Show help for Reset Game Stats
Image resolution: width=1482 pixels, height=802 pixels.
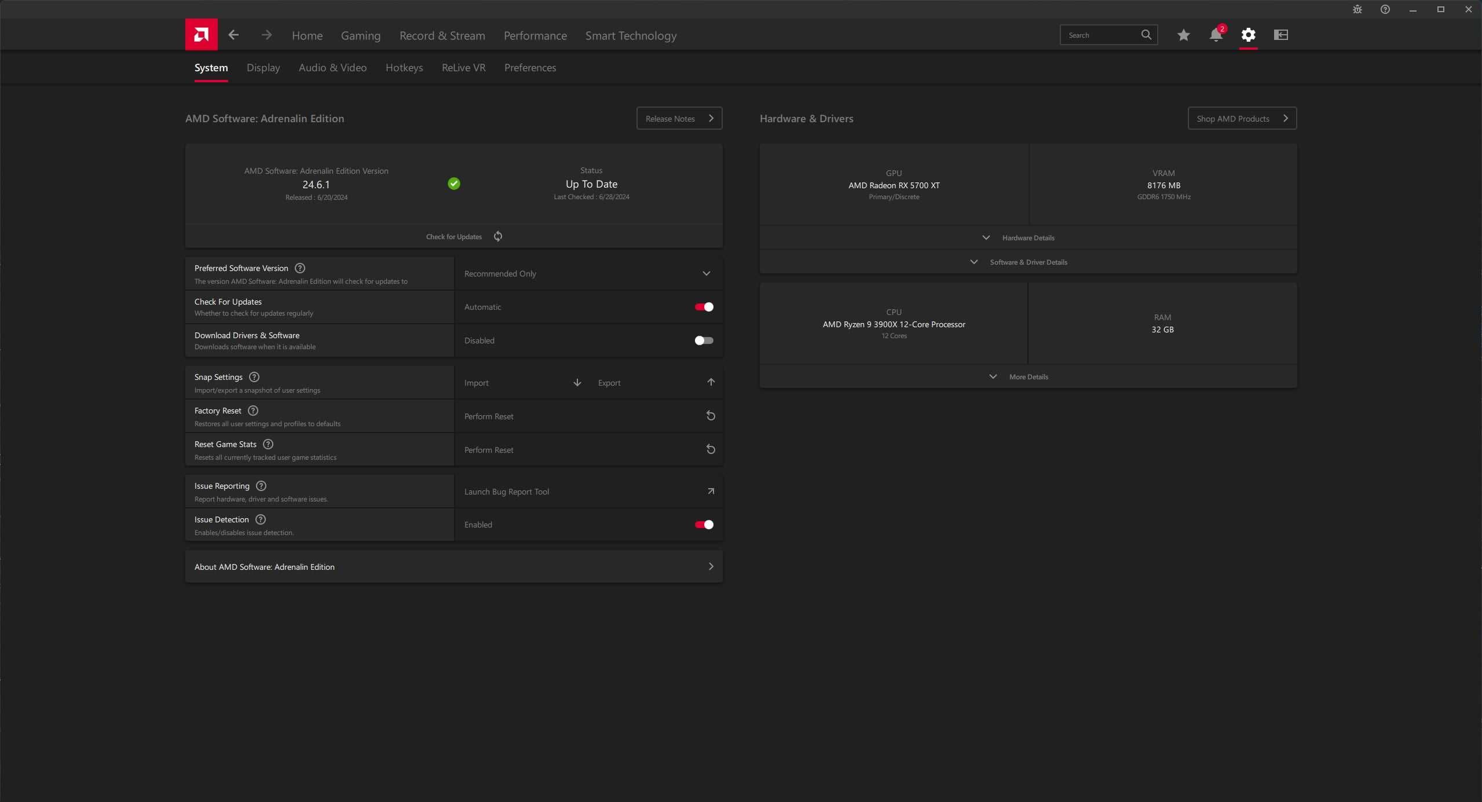[x=268, y=444]
